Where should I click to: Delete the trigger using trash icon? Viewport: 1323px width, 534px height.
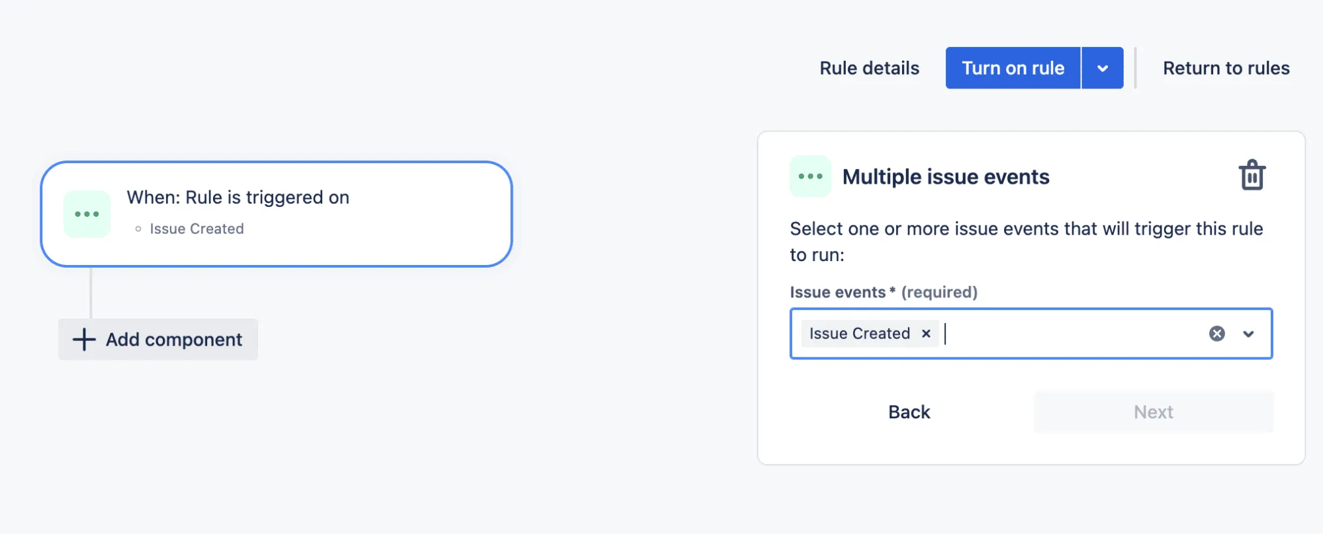(x=1252, y=176)
